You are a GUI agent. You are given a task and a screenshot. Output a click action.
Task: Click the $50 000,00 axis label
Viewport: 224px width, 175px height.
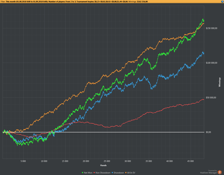pos(211,98)
